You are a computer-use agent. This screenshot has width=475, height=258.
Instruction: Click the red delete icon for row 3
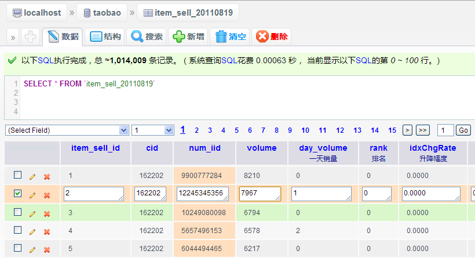[x=47, y=214]
